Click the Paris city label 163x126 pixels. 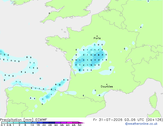[97, 38]
